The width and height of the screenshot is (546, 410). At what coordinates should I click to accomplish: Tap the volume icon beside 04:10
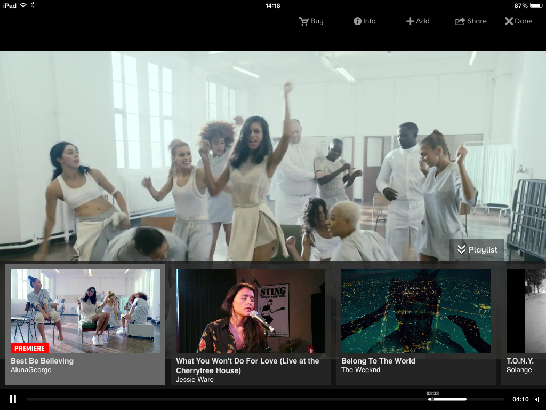click(537, 399)
